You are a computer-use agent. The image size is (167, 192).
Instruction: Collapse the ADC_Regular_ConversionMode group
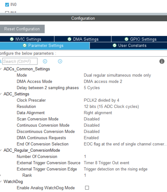(1, 150)
